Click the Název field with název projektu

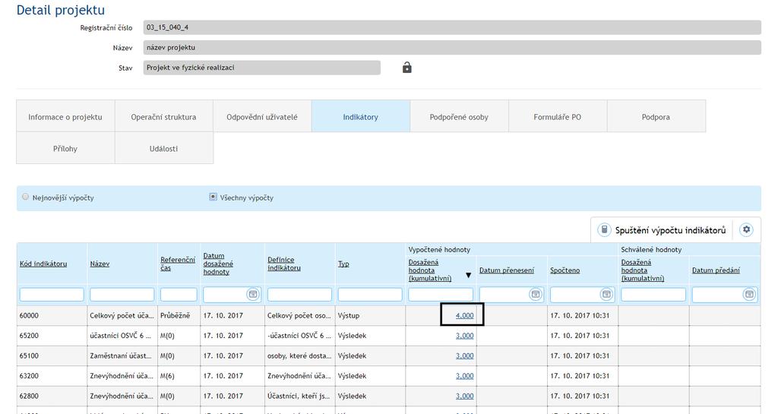452,48
